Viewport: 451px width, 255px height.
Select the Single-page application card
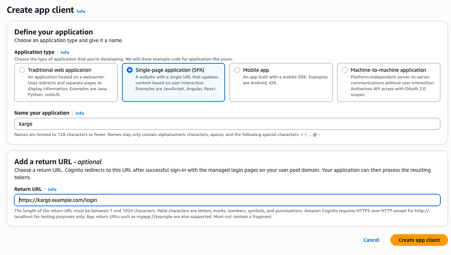click(173, 82)
